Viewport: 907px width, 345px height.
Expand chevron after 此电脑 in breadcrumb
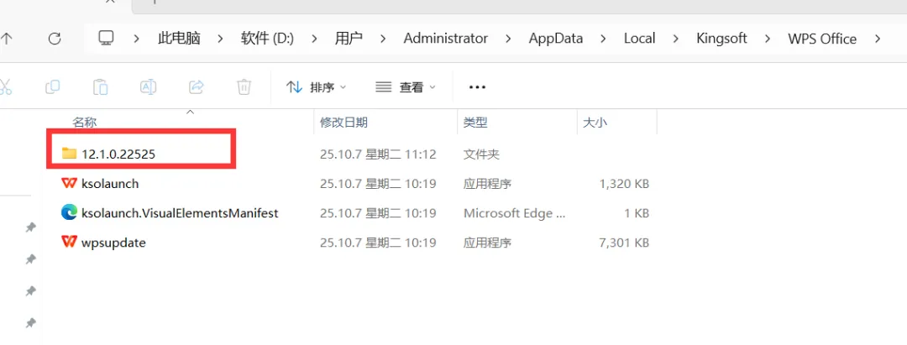220,39
